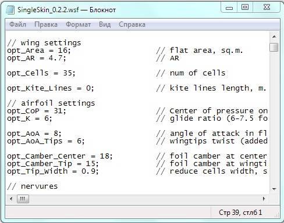The height and width of the screenshot is (223, 284).
Task: Click the comment '// glide ratio (6-7.5 fo'
Action: (x=212, y=118)
